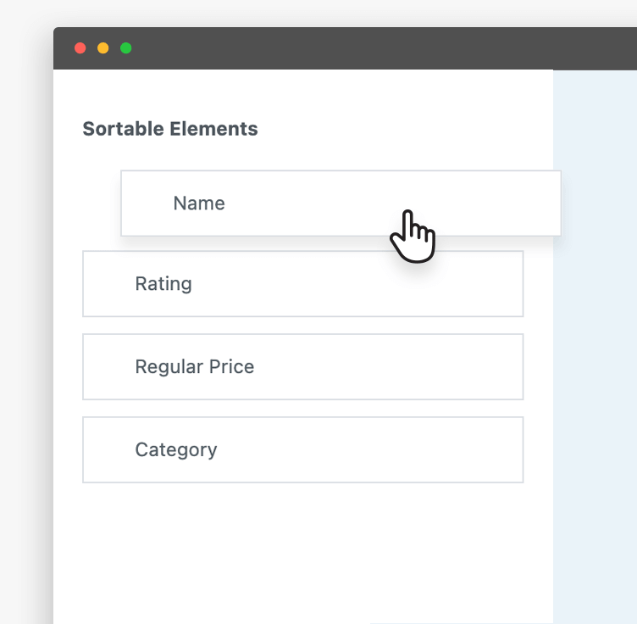Click the "Rating" text label
Image resolution: width=637 pixels, height=624 pixels.
click(x=163, y=284)
